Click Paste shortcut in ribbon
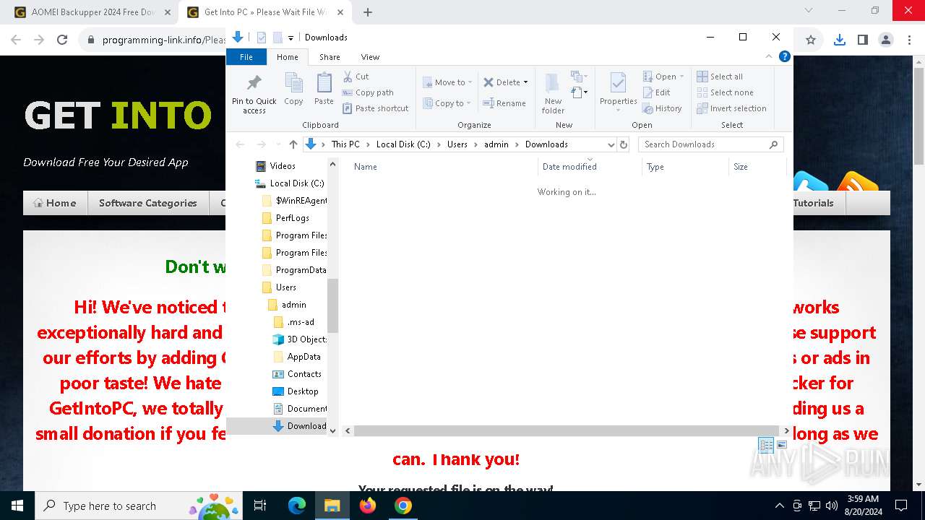Image resolution: width=925 pixels, height=520 pixels. [375, 108]
